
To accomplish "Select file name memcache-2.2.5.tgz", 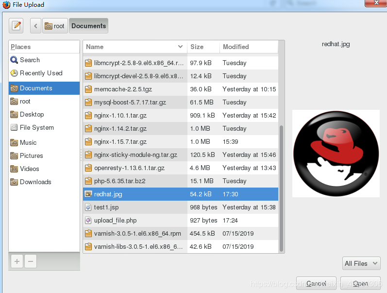I will point(123,89).
